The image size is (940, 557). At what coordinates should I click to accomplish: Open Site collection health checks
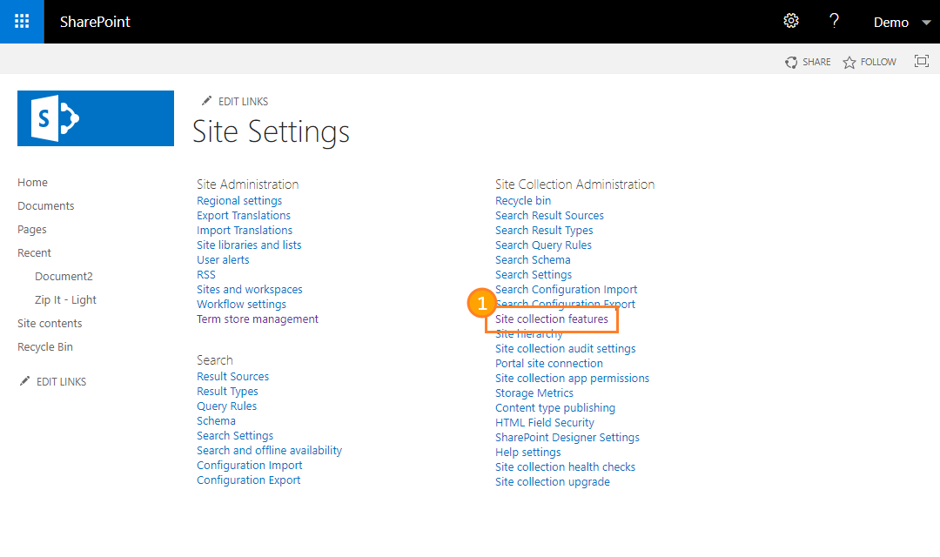point(566,467)
